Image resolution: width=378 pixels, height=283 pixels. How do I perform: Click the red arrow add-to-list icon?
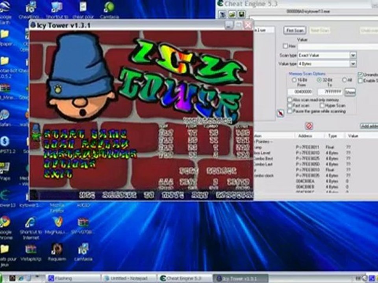pos(280,113)
